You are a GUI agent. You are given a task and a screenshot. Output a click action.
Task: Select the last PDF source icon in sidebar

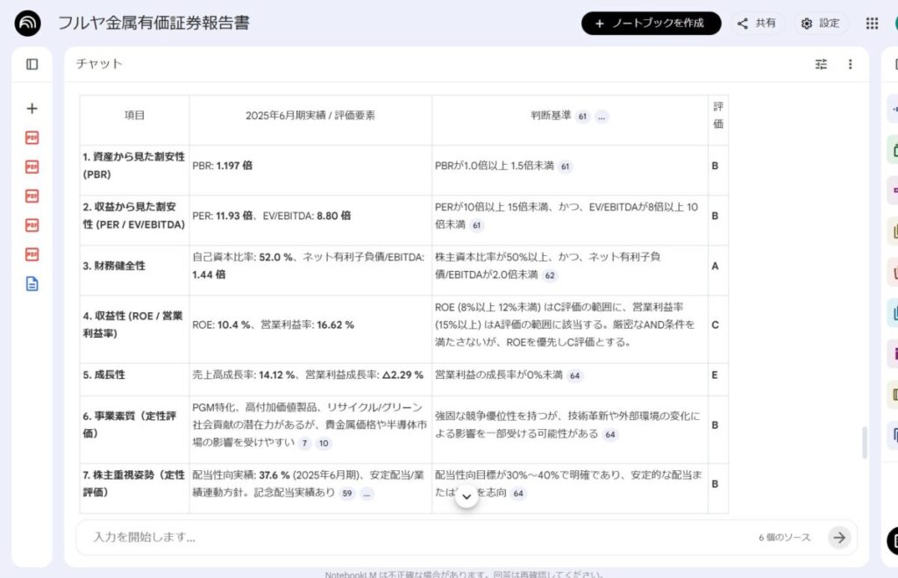point(32,254)
